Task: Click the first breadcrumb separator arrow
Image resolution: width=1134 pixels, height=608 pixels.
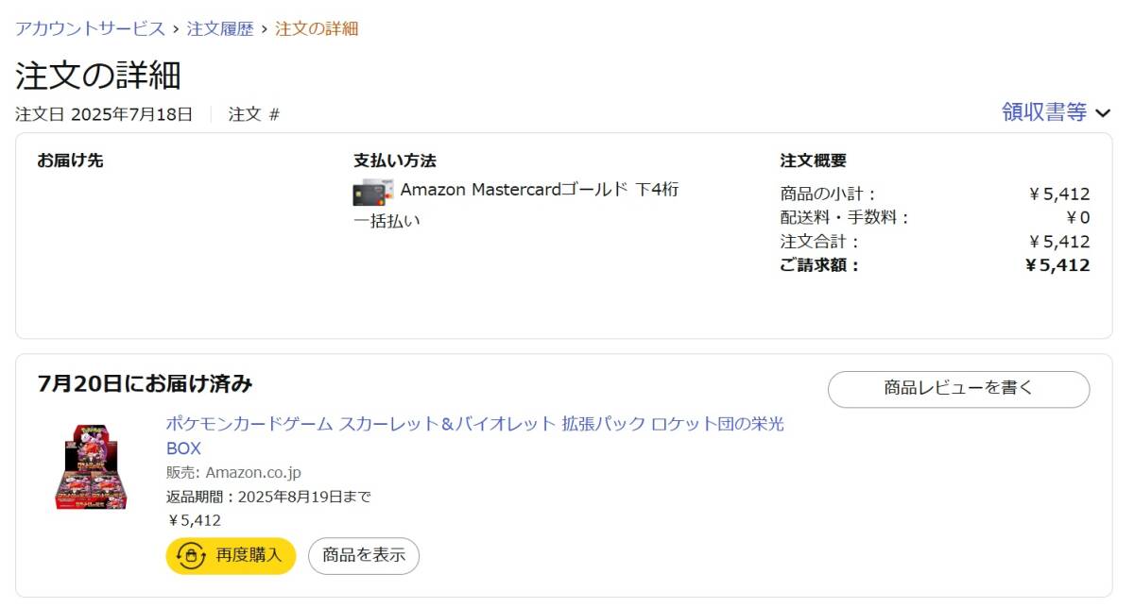Action: 176,28
